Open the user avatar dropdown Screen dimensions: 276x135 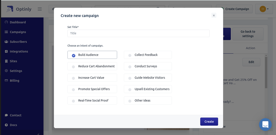264,9
